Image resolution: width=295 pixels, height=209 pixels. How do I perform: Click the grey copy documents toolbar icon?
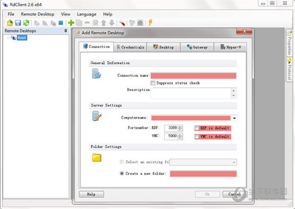(x=79, y=23)
